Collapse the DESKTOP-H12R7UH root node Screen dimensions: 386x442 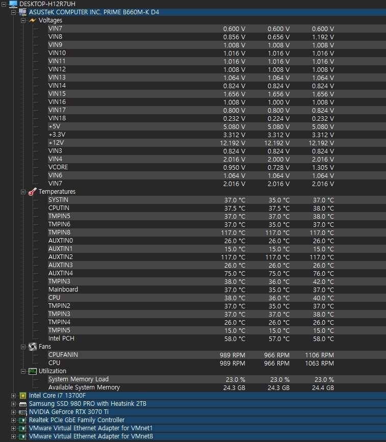[x=4, y=4]
